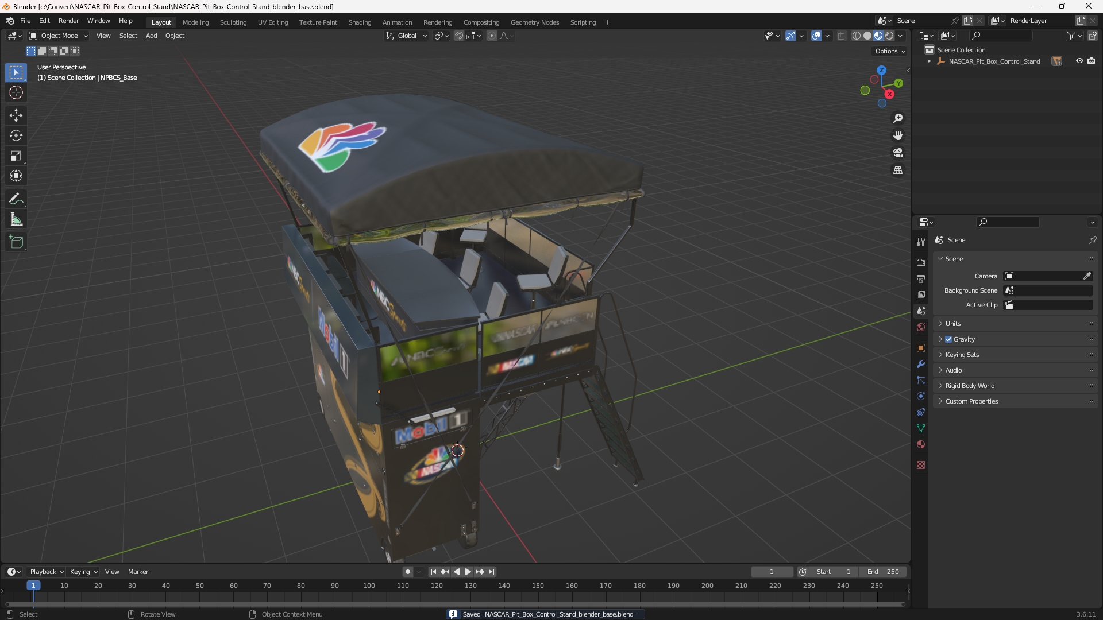Image resolution: width=1103 pixels, height=620 pixels.
Task: Switch to the Modeling workspace tab
Action: 195,22
